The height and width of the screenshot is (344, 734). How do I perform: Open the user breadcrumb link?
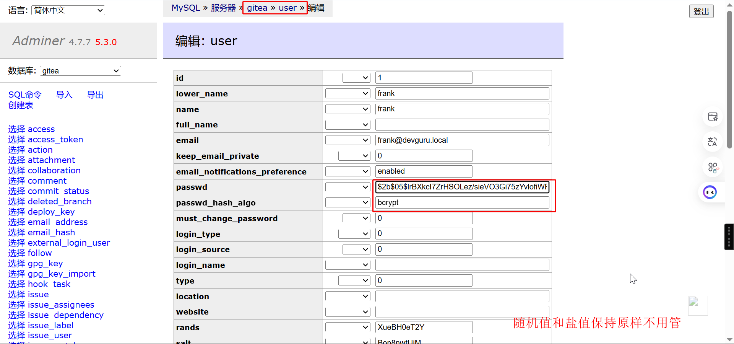click(287, 8)
